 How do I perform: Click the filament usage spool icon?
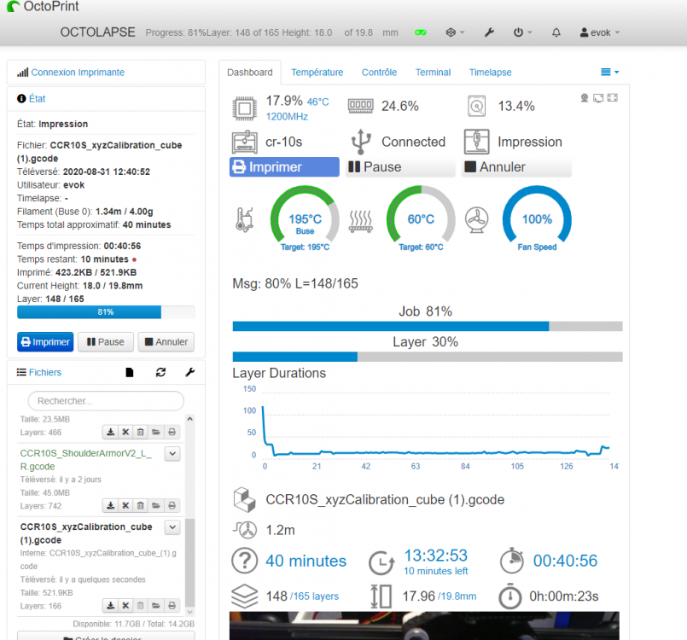tap(244, 530)
